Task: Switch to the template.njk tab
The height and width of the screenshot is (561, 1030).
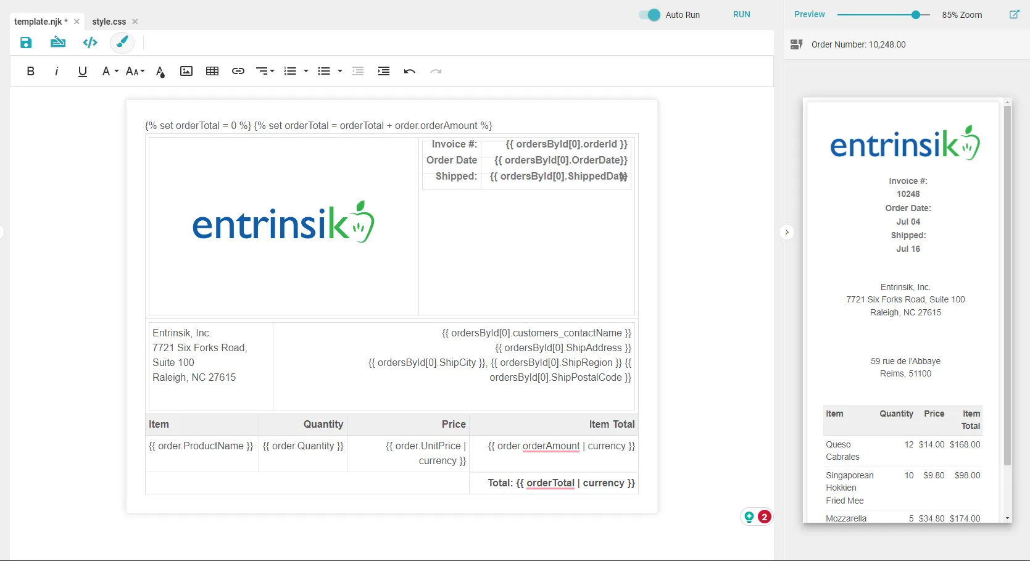Action: pyautogui.click(x=41, y=21)
